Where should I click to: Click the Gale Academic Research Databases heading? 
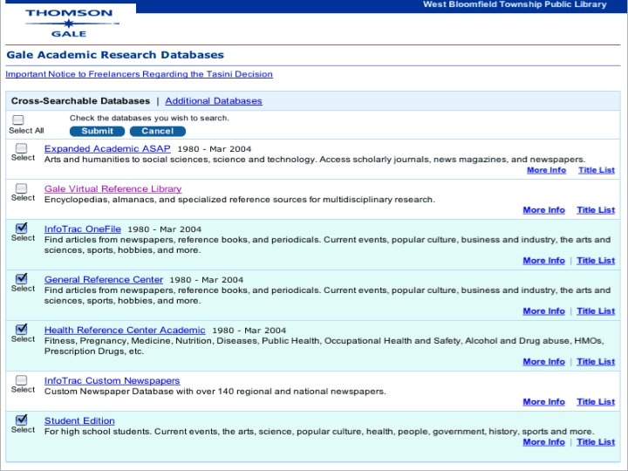point(115,55)
